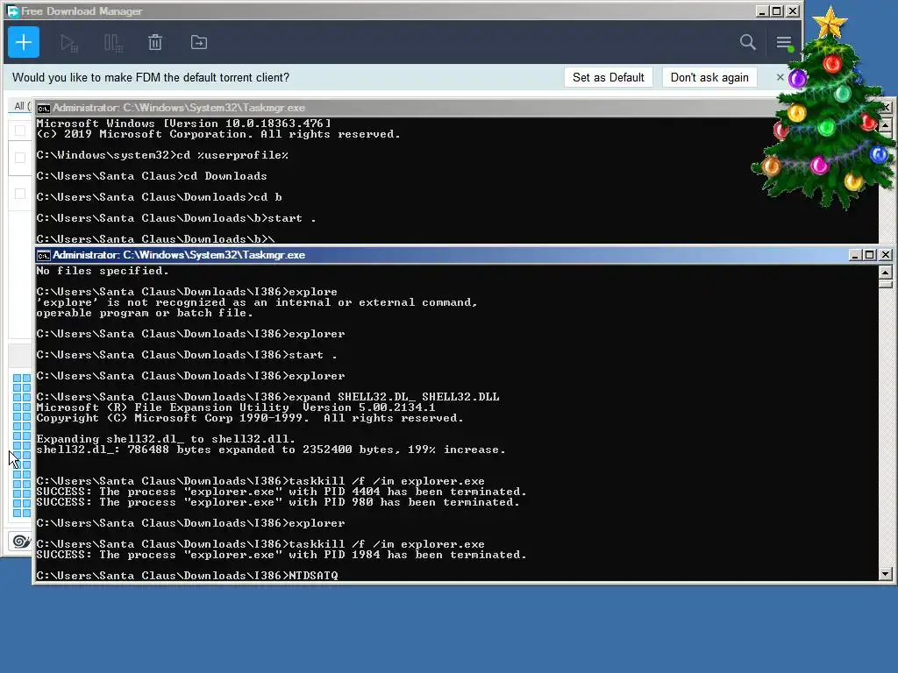Click the front console title bar text

[x=179, y=255]
